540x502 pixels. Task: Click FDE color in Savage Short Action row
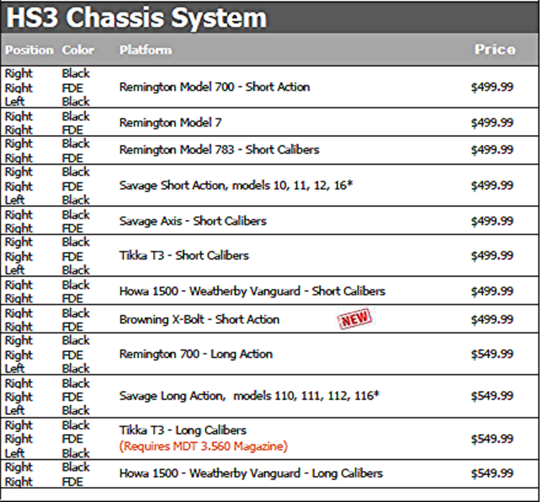(73, 187)
